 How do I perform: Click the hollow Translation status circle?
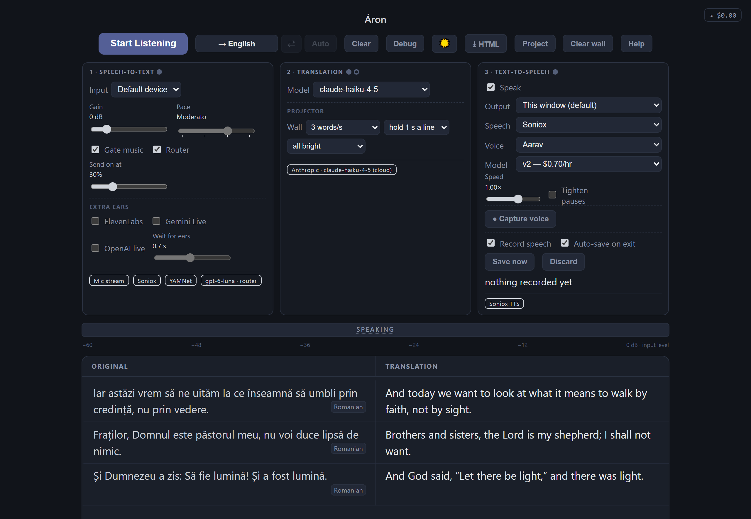(x=356, y=72)
